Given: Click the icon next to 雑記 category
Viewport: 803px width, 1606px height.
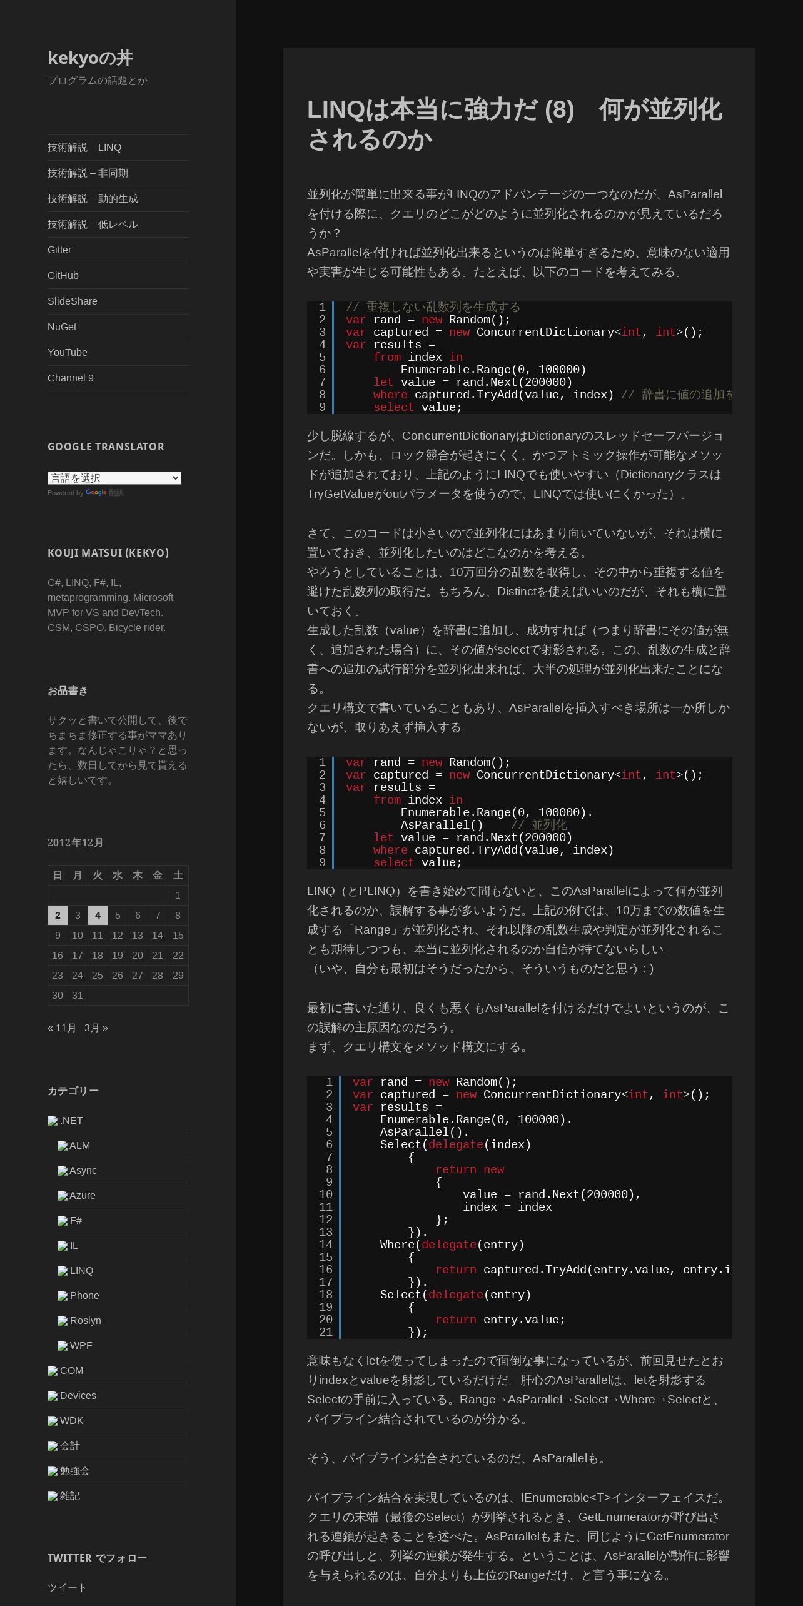Looking at the screenshot, I should tap(53, 1496).
